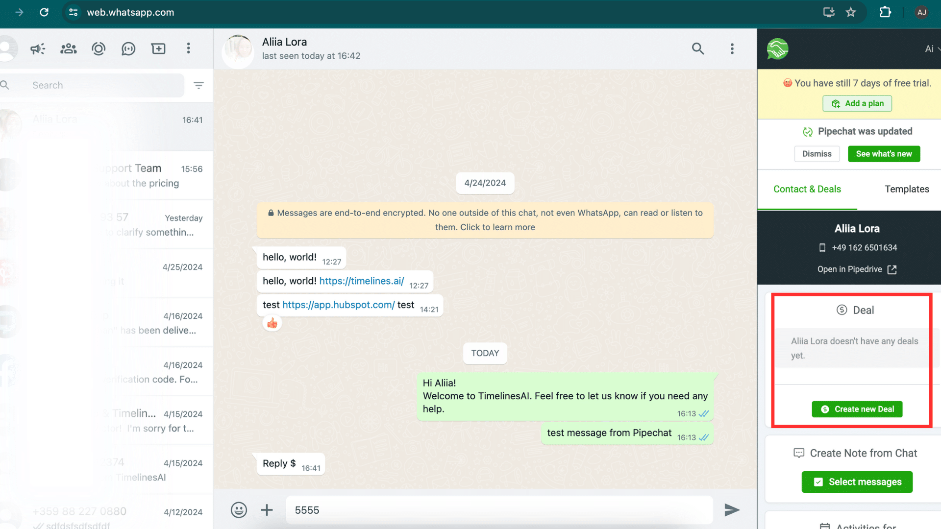Open the chat list three-dot menu

point(188,48)
